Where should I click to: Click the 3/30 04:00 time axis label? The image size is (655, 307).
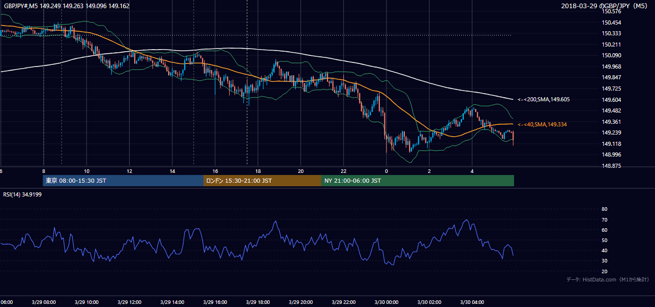(472, 302)
